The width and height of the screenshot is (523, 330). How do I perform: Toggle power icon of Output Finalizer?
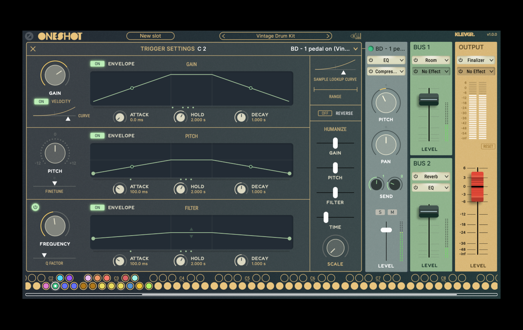(x=461, y=60)
